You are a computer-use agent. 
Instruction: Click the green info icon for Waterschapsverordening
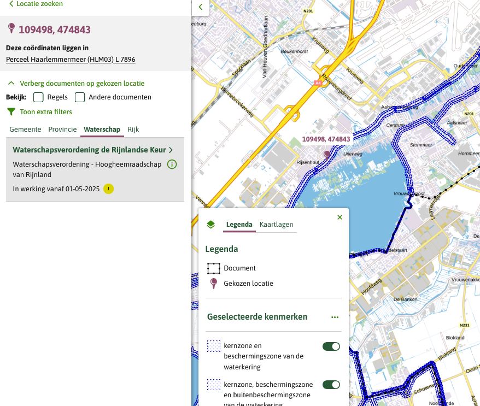click(172, 164)
